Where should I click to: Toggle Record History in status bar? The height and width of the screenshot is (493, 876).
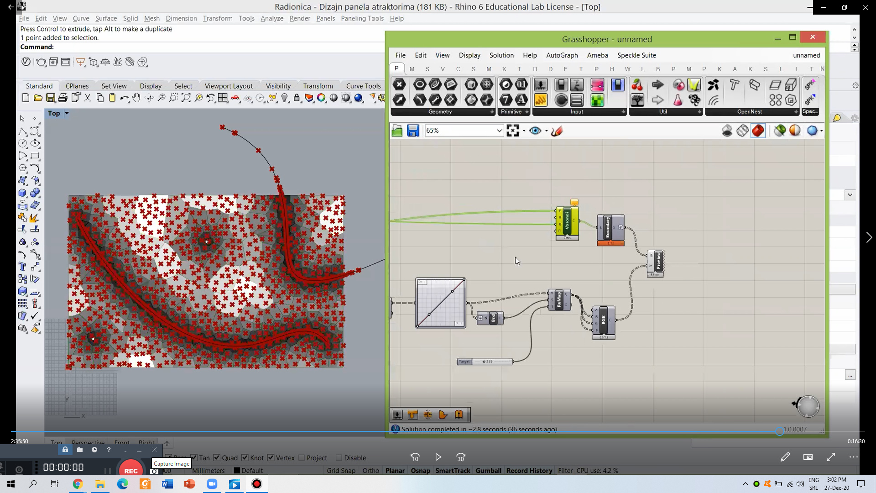(x=529, y=471)
